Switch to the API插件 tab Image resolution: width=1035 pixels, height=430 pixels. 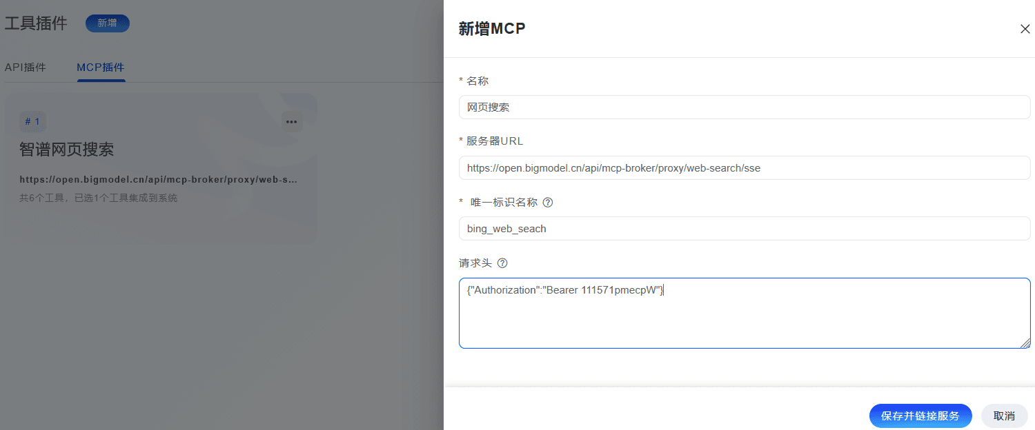[x=26, y=68]
